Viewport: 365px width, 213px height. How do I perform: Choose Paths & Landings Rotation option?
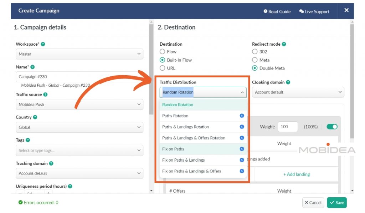185,127
